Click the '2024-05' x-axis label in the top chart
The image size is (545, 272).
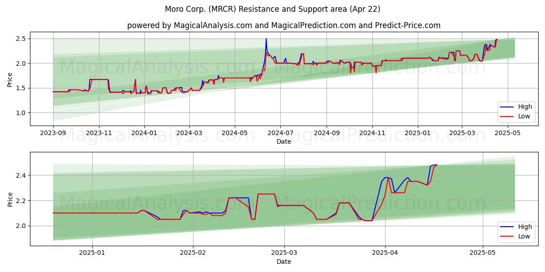(235, 133)
